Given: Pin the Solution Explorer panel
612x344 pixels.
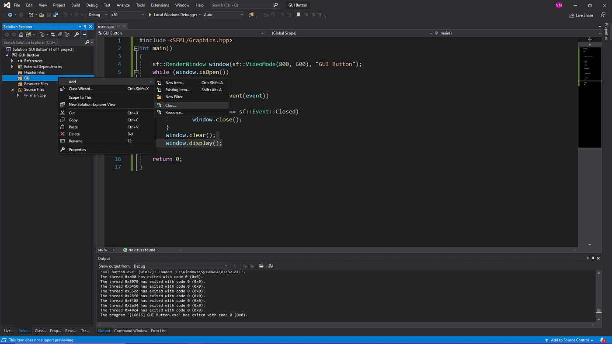Looking at the screenshot, I should click(85, 27).
